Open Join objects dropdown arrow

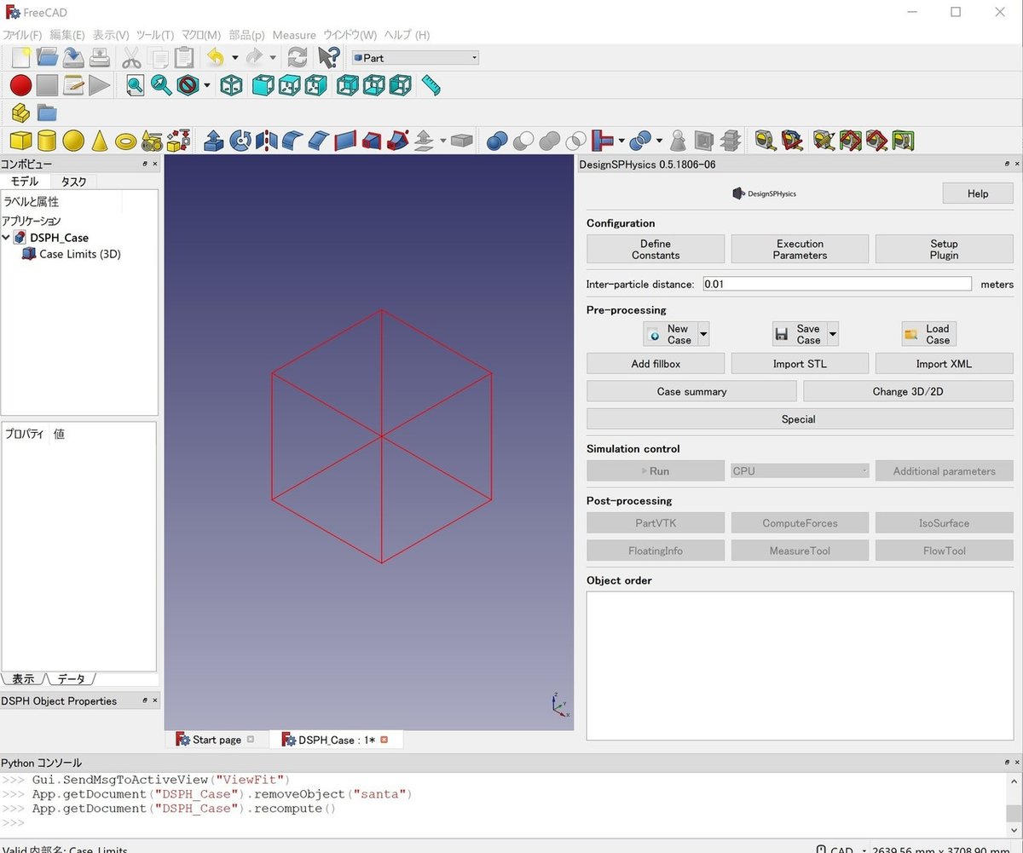click(621, 141)
